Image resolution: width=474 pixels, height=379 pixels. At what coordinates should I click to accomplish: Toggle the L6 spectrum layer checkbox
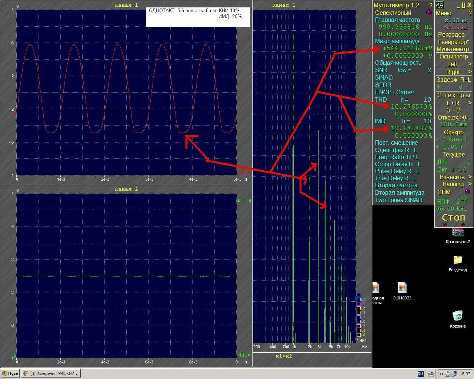click(358, 321)
